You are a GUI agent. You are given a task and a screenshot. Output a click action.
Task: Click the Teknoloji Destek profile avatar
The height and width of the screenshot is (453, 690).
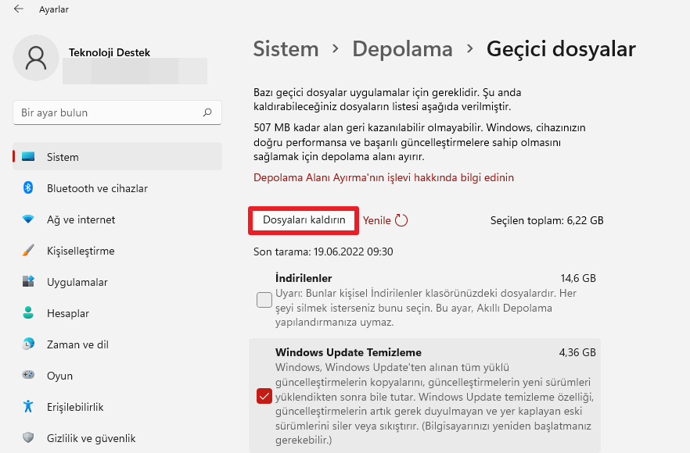[x=35, y=59]
